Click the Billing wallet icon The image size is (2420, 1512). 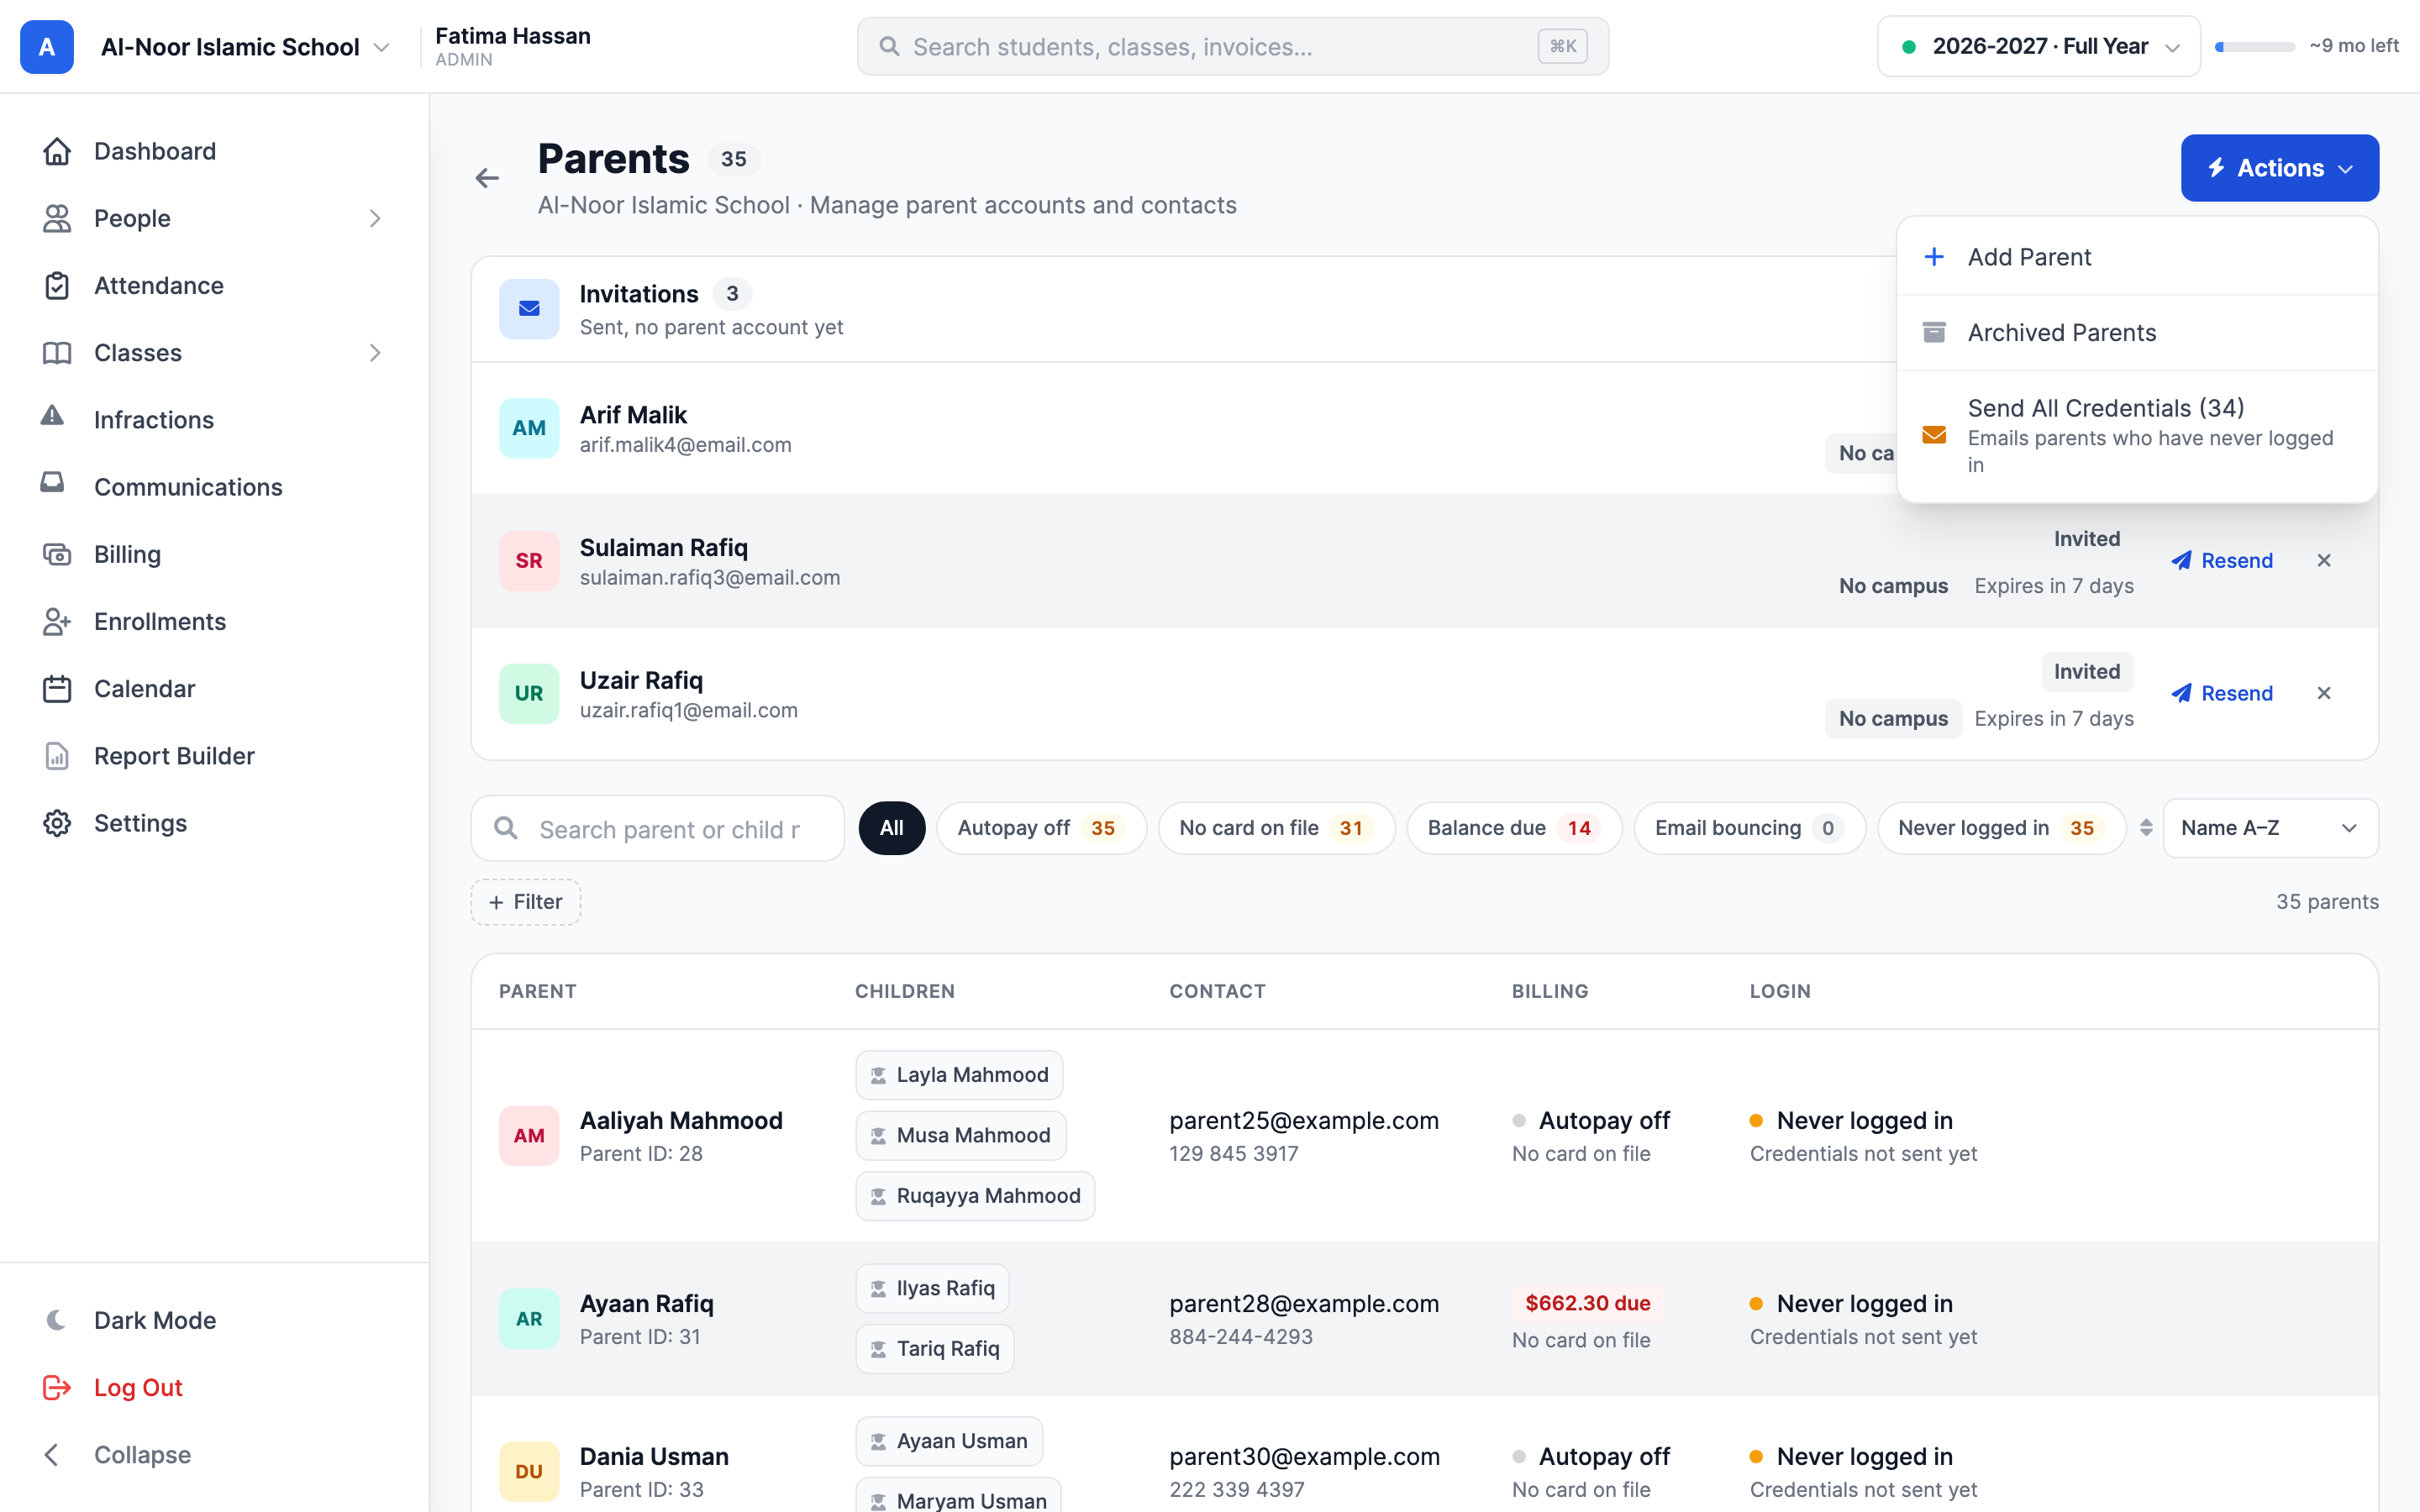coord(57,554)
